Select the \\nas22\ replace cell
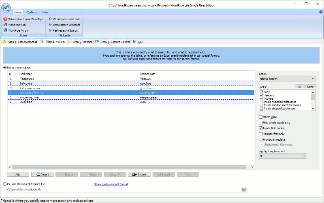The height and width of the screenshot is (203, 324). pyautogui.click(x=196, y=79)
